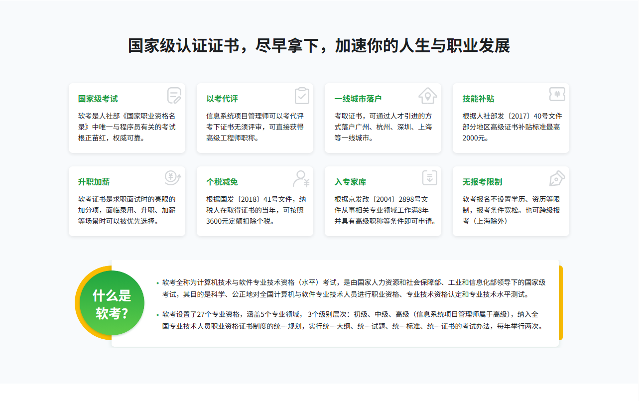Click the paragraph starting with 软考设置了27个专业资格
Screen dimensions: 639x401
351,320
